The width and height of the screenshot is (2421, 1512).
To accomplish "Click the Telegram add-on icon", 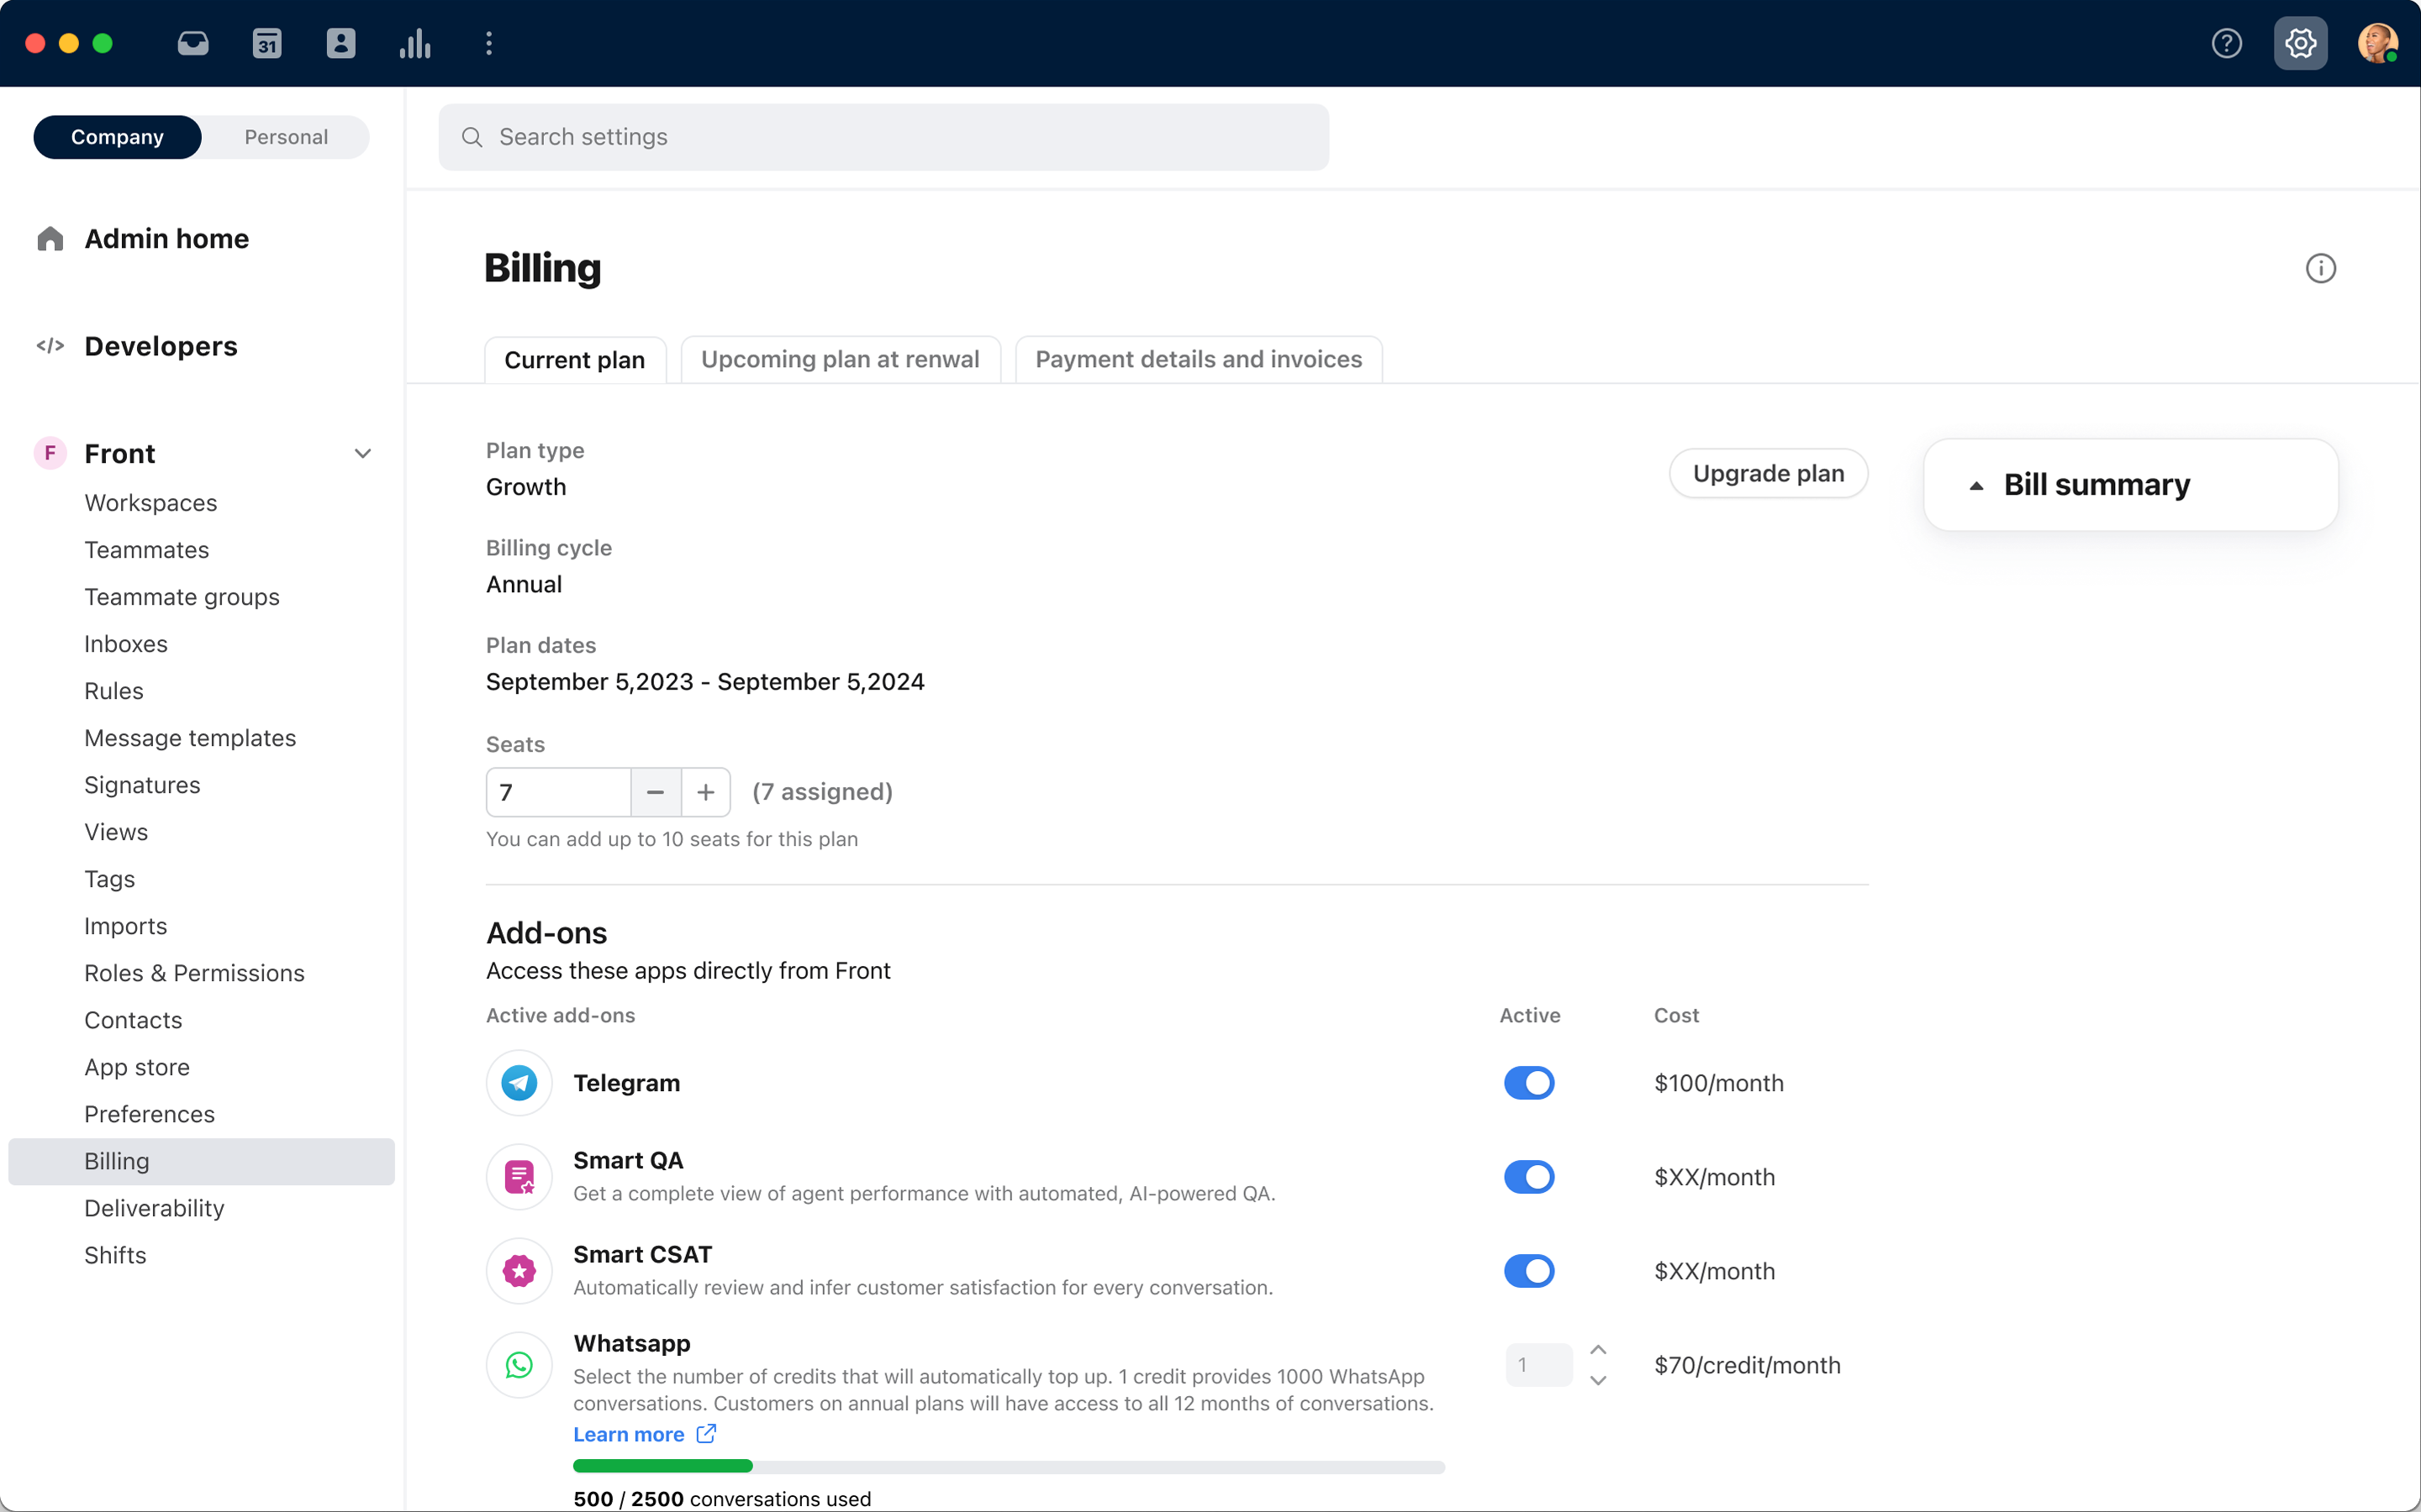I will click(520, 1083).
